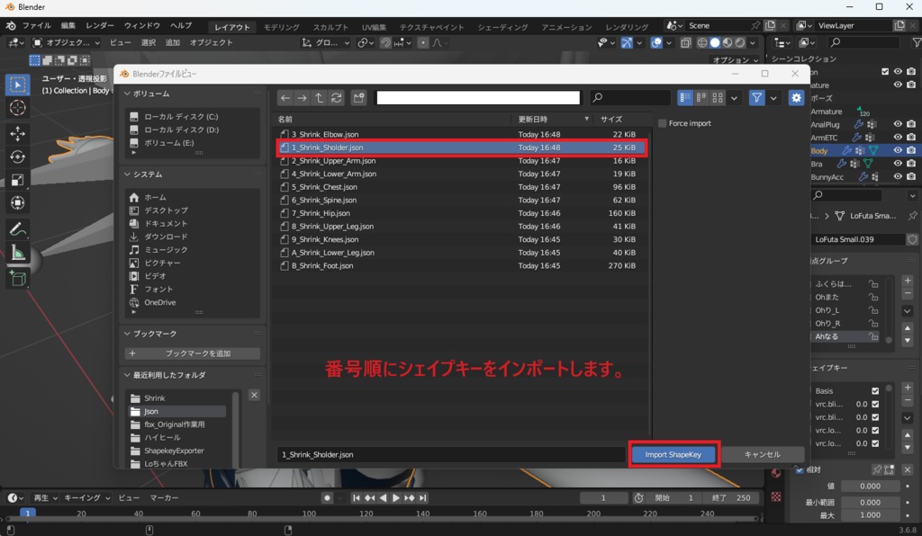Jump to the first frame
The height and width of the screenshot is (536, 922).
357,498
